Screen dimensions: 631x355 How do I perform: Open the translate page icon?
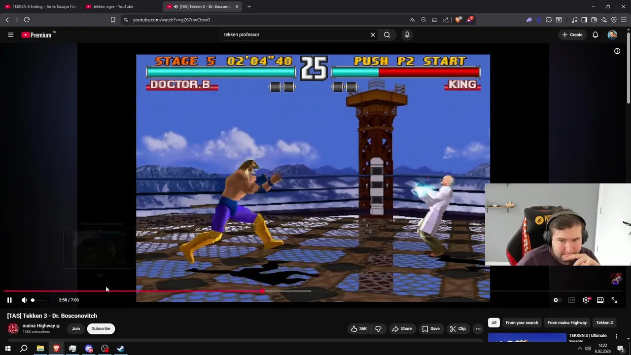412,20
